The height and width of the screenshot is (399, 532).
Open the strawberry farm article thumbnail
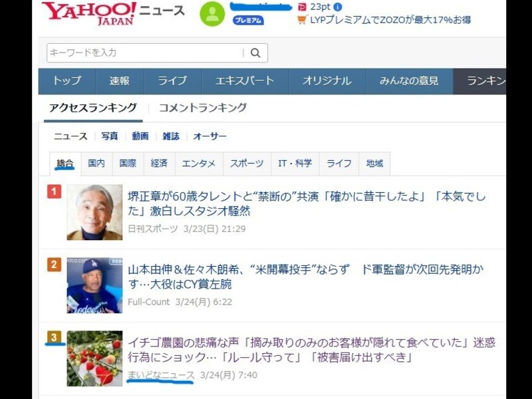(94, 358)
